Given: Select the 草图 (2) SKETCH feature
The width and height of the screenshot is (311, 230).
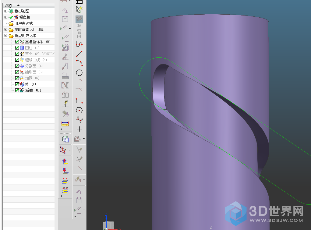Looking at the screenshot, I should (x=40, y=54).
